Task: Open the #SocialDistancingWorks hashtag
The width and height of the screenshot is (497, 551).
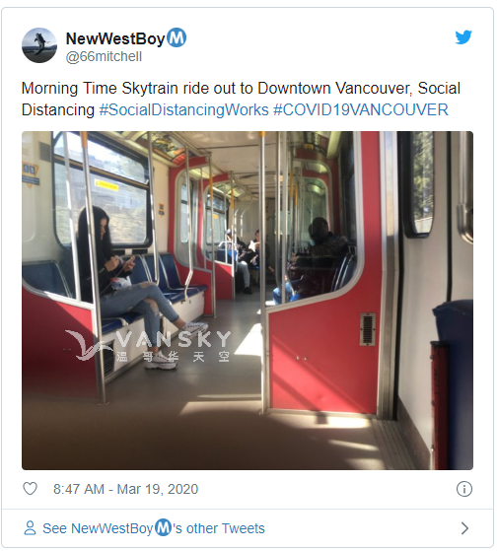Action: 183,110
